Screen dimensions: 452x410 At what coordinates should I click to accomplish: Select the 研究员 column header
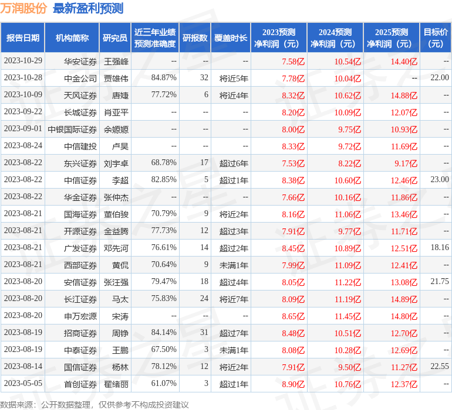click(115, 37)
